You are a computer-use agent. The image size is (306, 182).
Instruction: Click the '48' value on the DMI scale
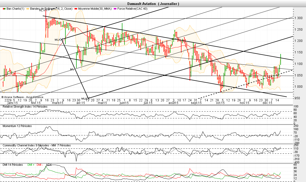coord(295,168)
